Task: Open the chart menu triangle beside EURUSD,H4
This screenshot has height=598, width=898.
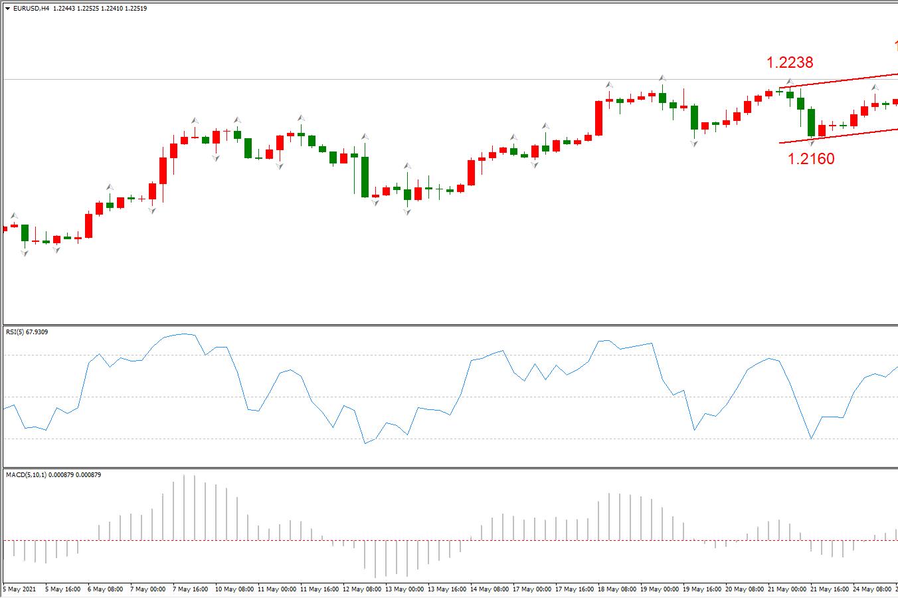Action: (x=7, y=9)
